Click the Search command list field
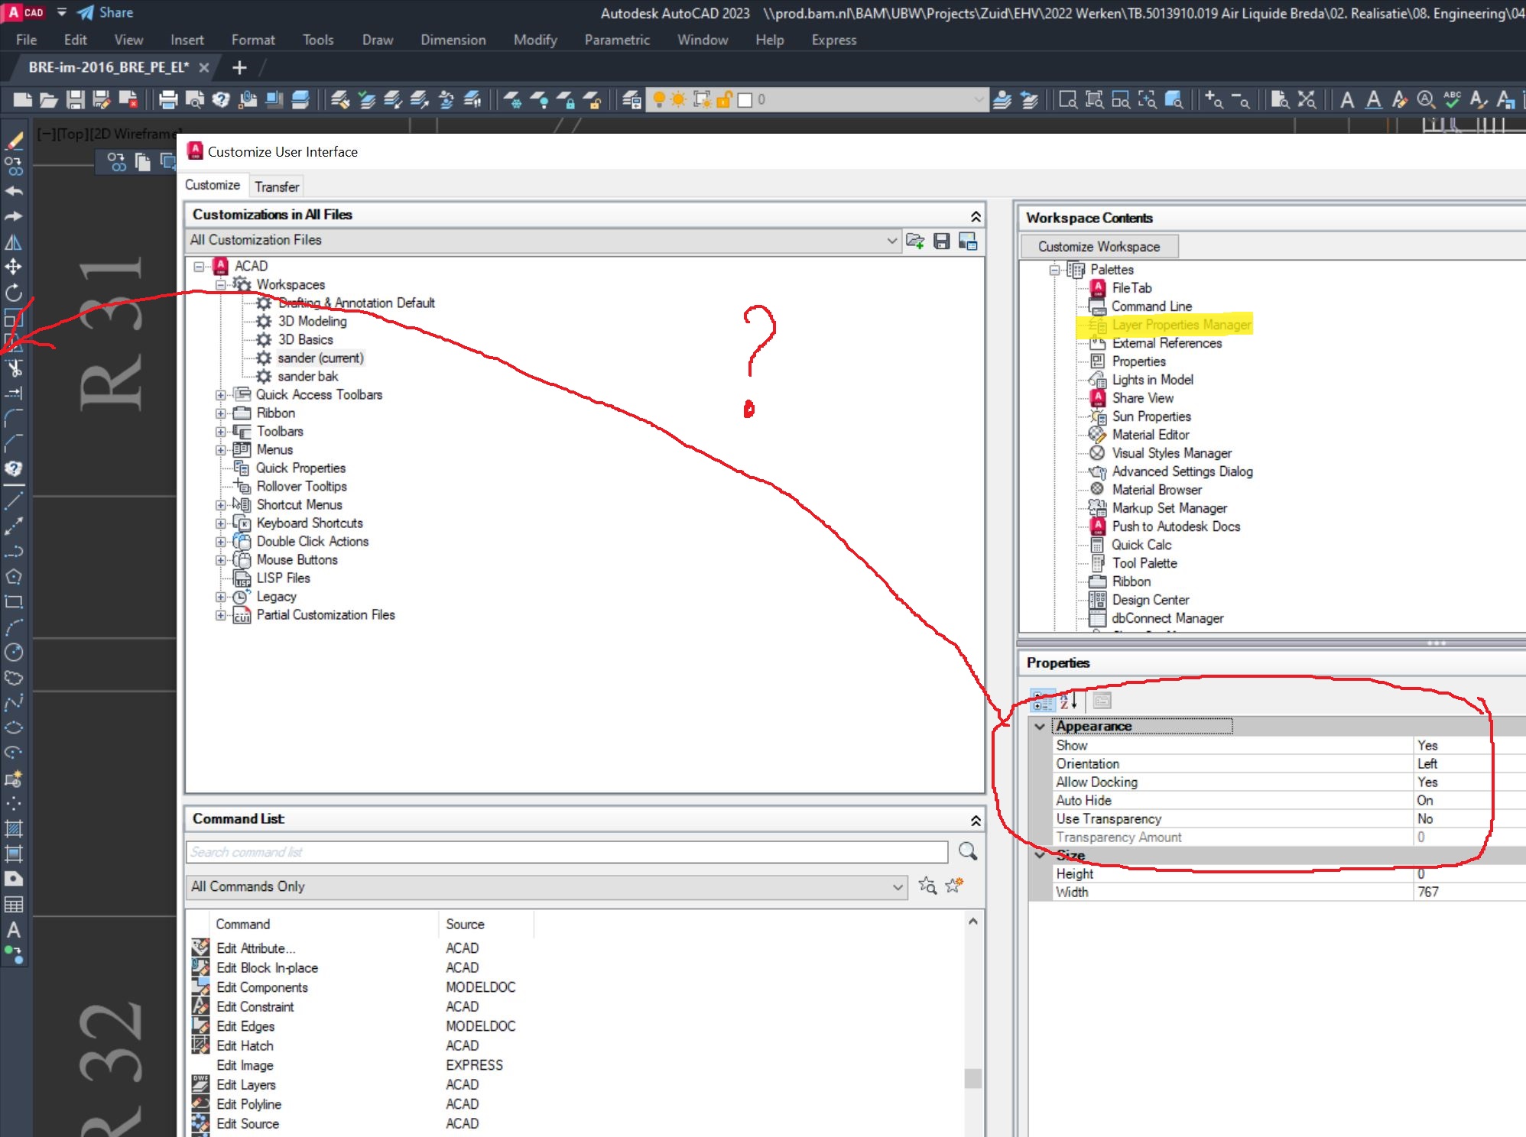 (x=567, y=852)
